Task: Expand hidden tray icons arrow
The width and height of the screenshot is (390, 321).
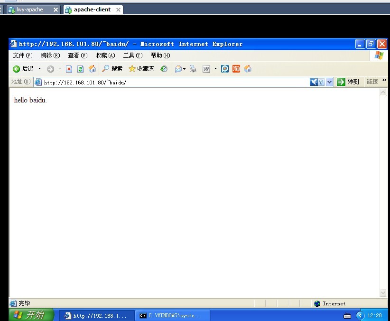Action: (x=360, y=315)
